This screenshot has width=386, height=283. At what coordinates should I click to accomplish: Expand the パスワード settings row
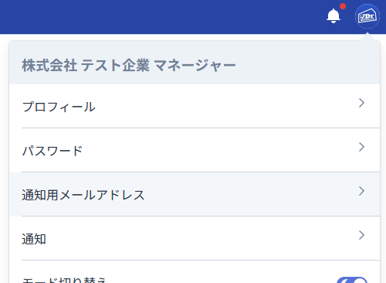point(195,150)
